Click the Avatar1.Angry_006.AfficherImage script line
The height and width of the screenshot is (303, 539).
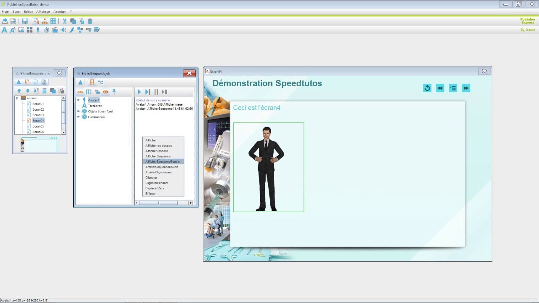[x=159, y=104]
